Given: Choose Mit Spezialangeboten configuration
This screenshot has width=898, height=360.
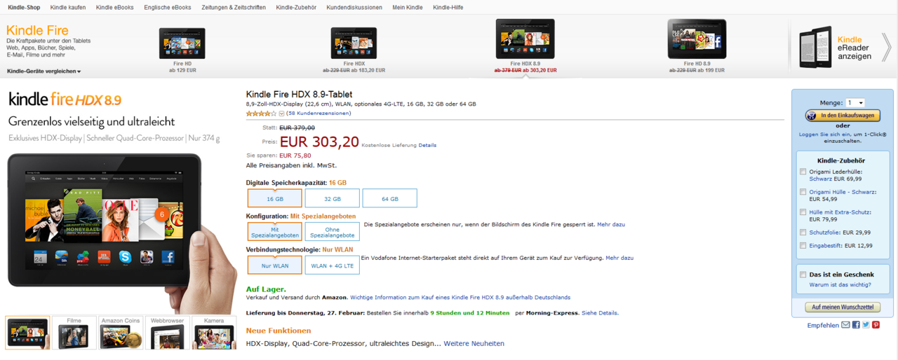Looking at the screenshot, I should click(x=275, y=232).
